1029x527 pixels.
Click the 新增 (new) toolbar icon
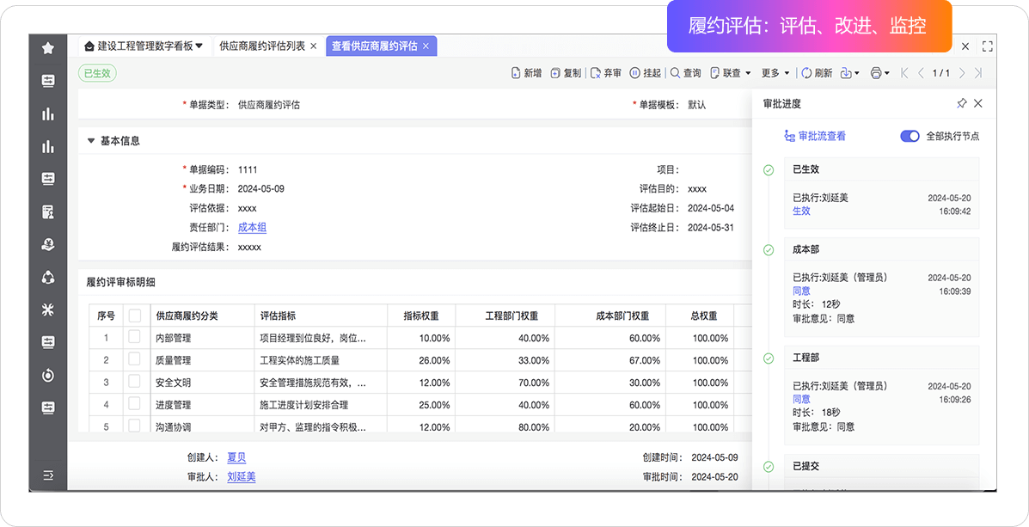tap(526, 73)
